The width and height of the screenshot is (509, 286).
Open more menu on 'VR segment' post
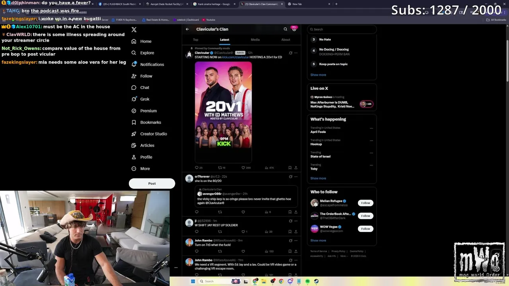pyautogui.click(x=295, y=260)
